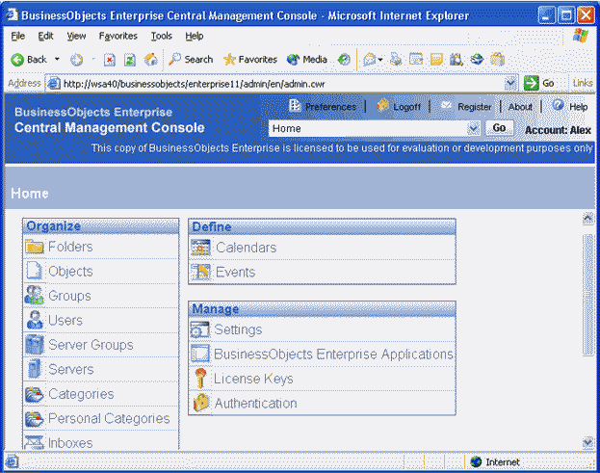Click the Go button beside Home dropdown
Image resolution: width=600 pixels, height=473 pixels.
pos(500,128)
